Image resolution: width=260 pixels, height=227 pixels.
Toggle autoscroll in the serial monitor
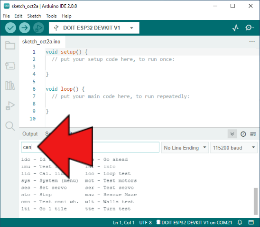[x=232, y=134]
